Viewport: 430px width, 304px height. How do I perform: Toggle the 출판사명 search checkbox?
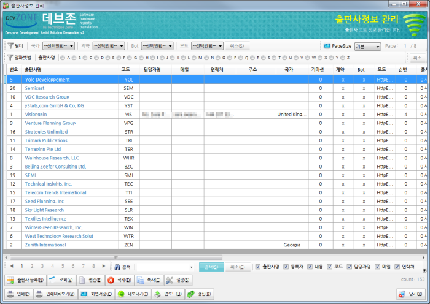tap(258, 267)
